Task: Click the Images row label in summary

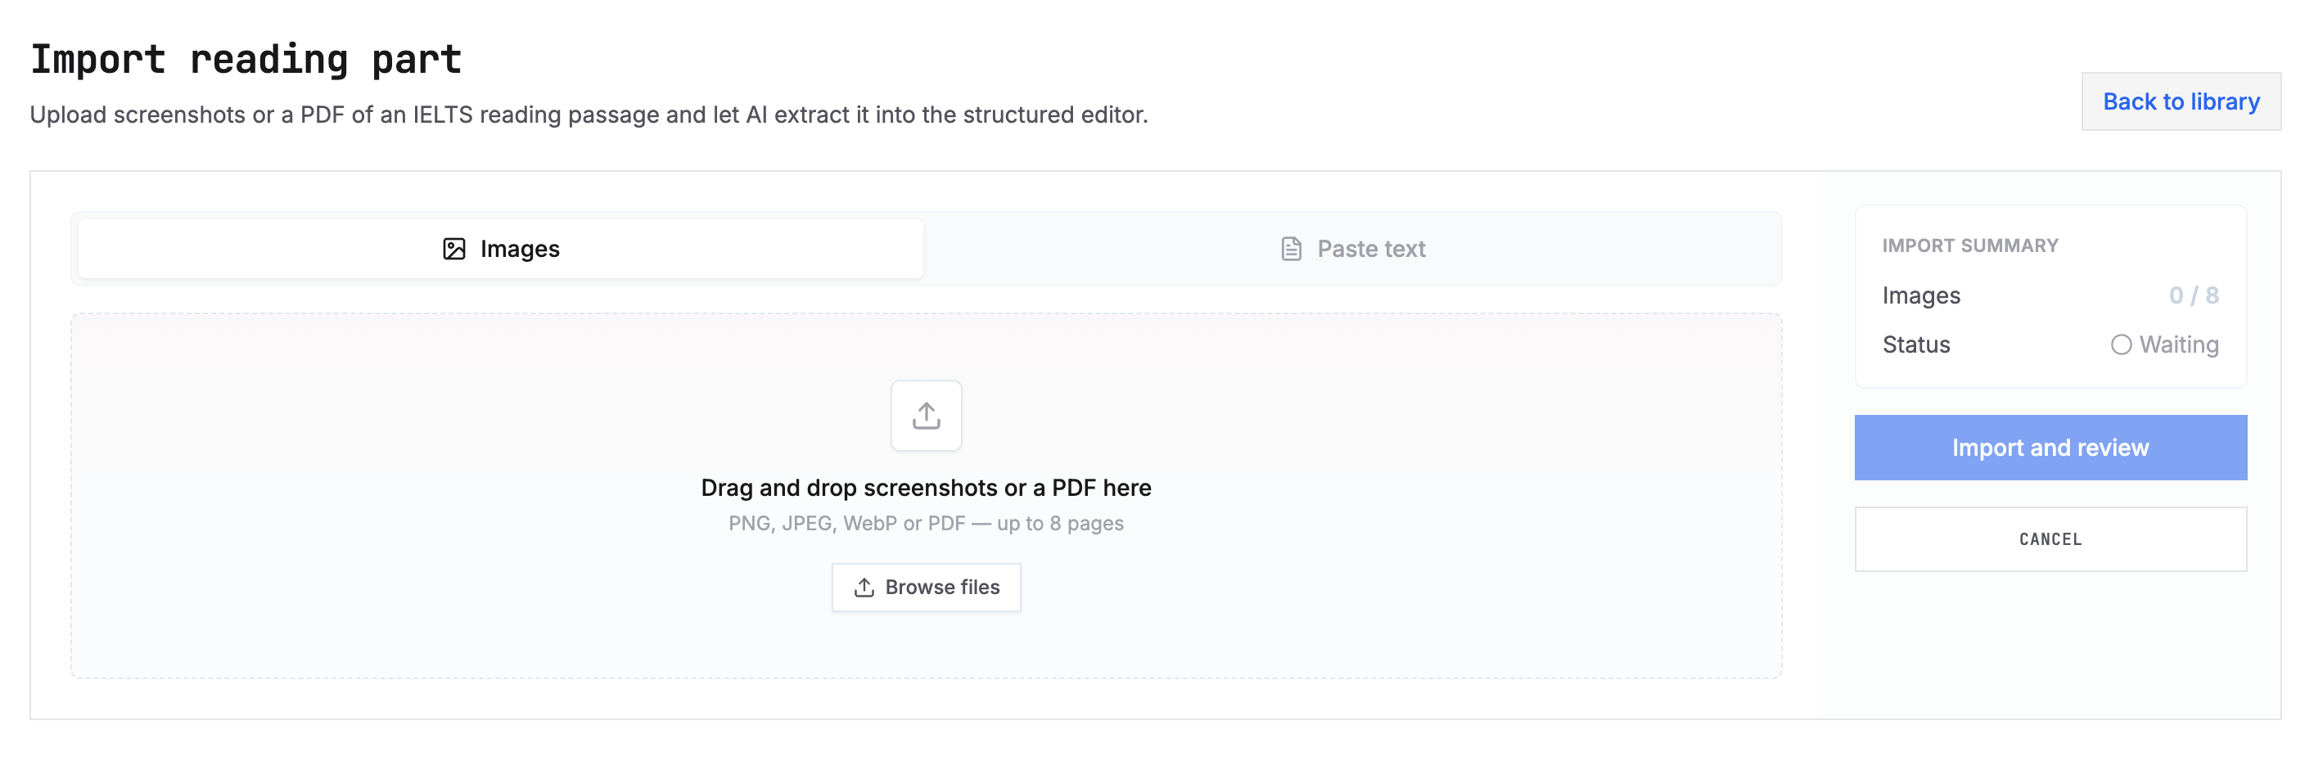Action: pos(1921,295)
